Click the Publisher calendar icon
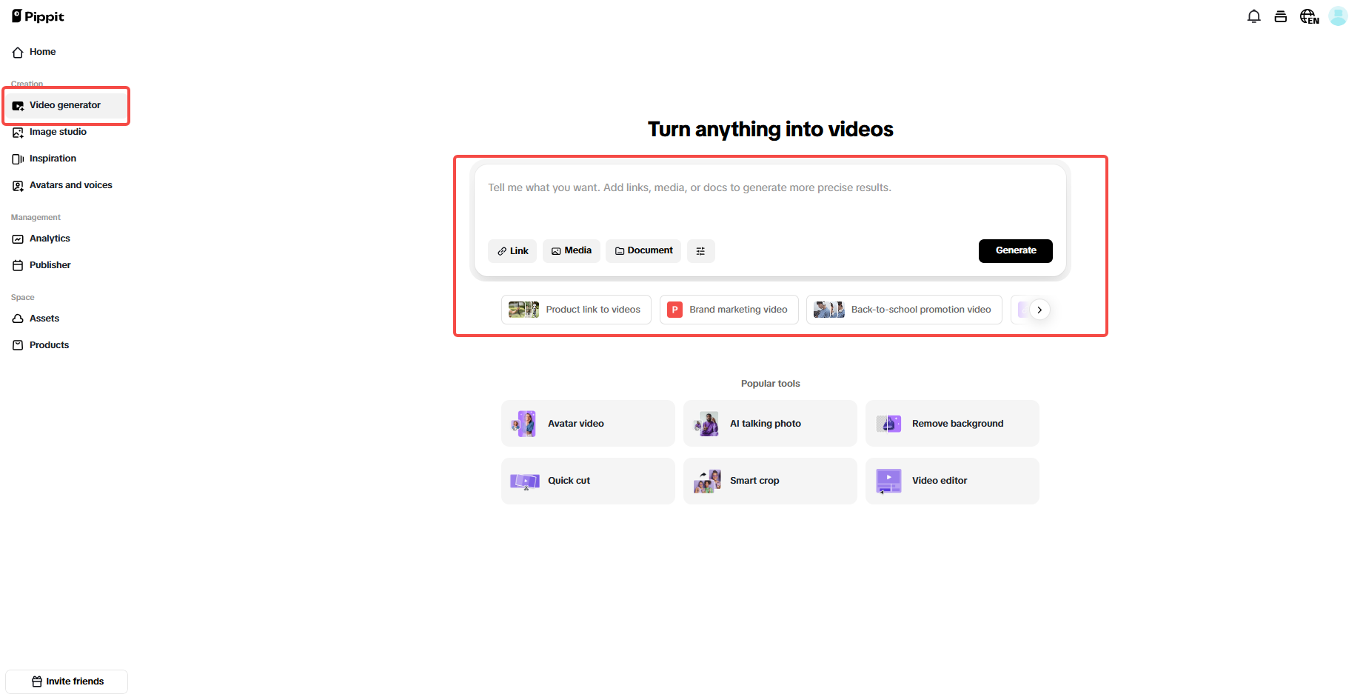This screenshot has height=700, width=1366. 18,266
